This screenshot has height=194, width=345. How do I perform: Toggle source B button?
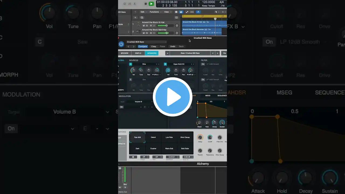[x=165, y=64]
